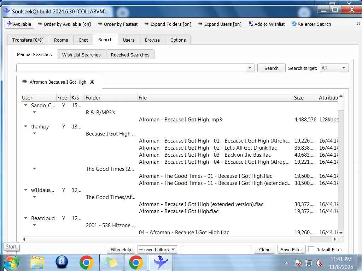Open the first Chrome taskbar icon beside the blue a icon
The image size is (362, 271).
pyautogui.click(x=86, y=263)
